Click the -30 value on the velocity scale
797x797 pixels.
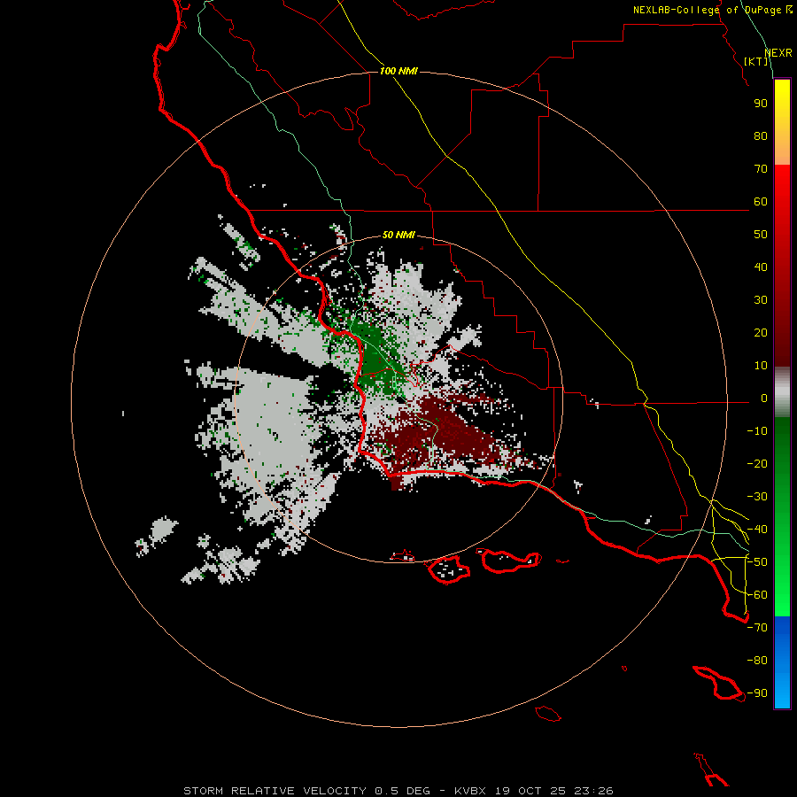point(757,497)
